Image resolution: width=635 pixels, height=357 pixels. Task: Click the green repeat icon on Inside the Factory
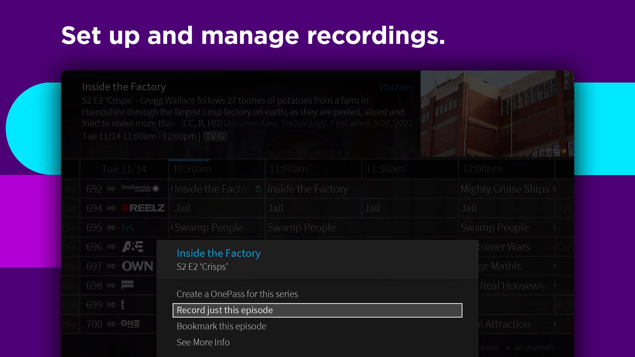tap(258, 189)
